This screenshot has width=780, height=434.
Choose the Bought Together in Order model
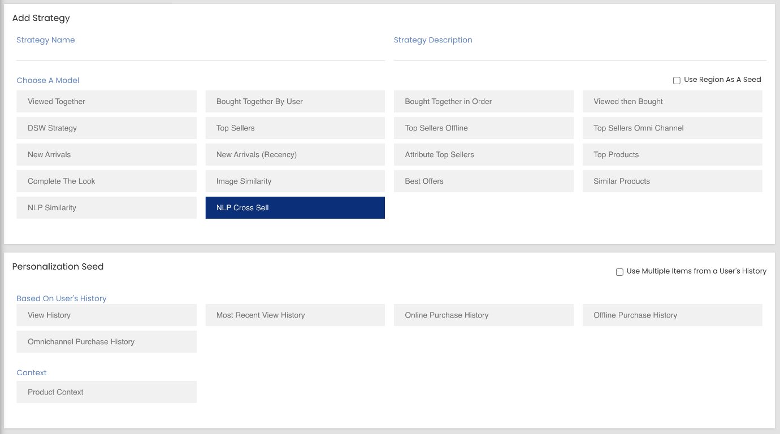[484, 102]
